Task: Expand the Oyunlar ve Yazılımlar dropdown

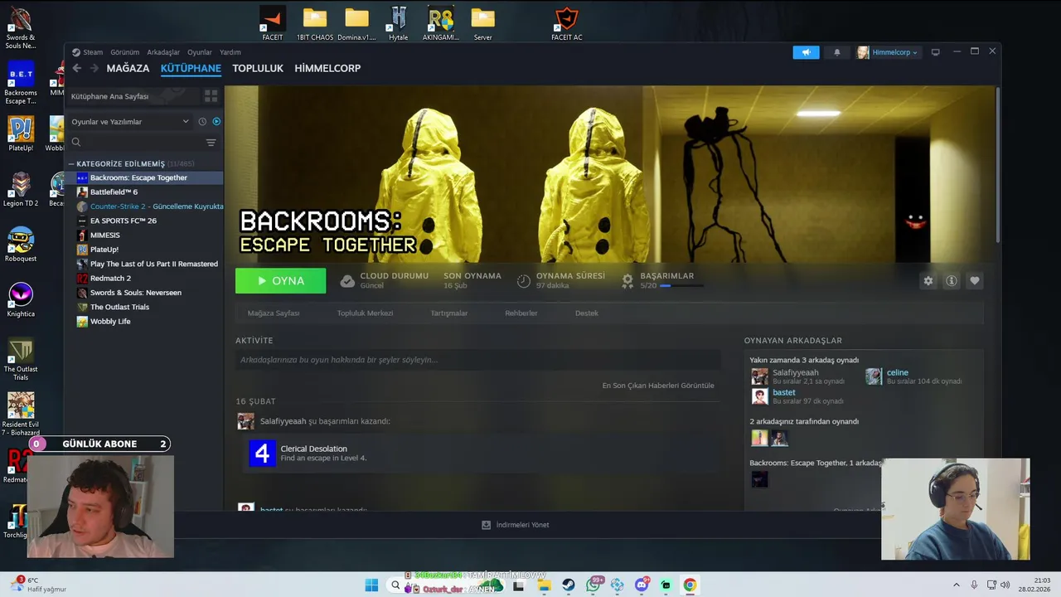Action: coord(130,122)
